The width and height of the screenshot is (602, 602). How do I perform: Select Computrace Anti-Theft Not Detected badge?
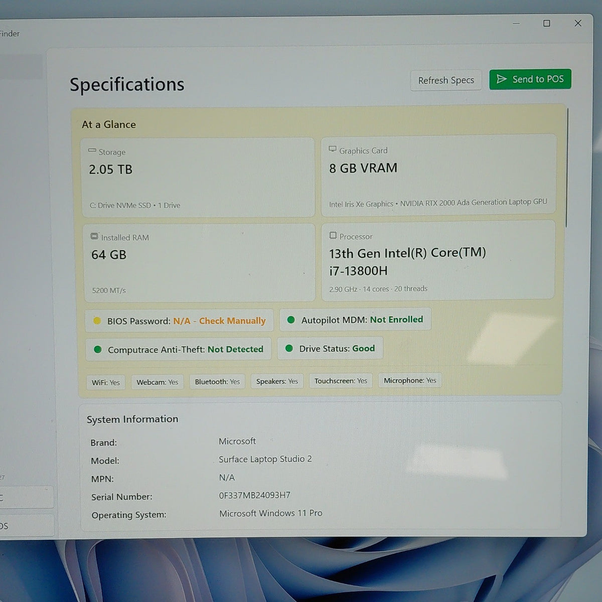pyautogui.click(x=179, y=349)
